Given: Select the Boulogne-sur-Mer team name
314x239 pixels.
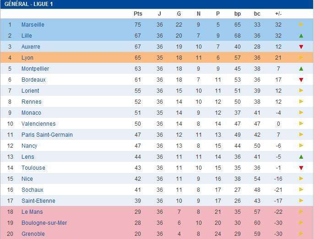Looking at the screenshot, I should click(44, 223).
